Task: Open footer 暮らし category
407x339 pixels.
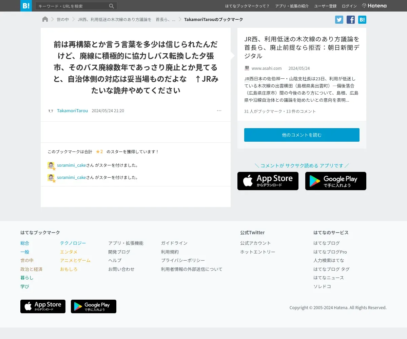Action: click(27, 278)
